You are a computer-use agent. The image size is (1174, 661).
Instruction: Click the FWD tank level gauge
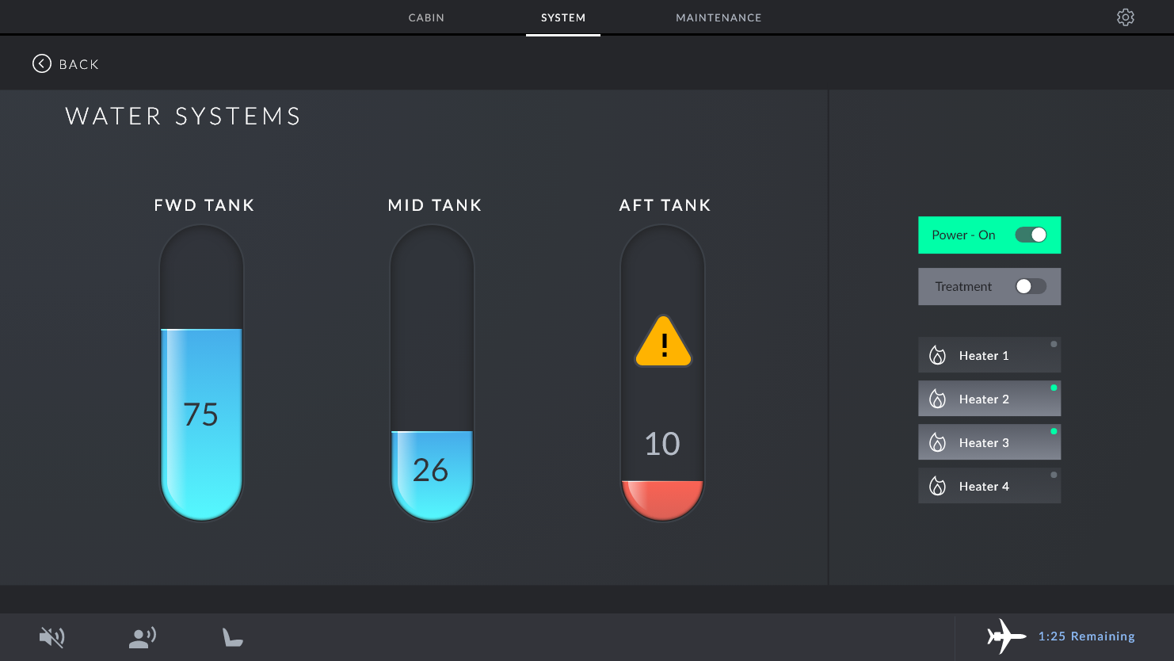[x=201, y=373]
